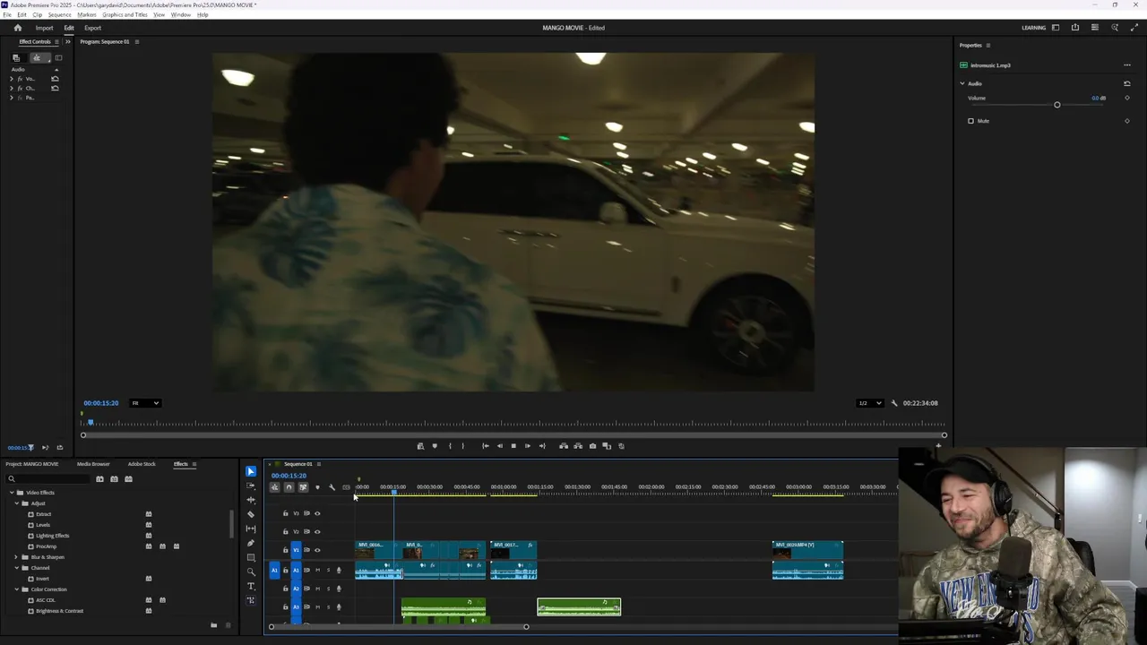1147x645 pixels.
Task: Click Go to Out button
Action: (x=541, y=446)
